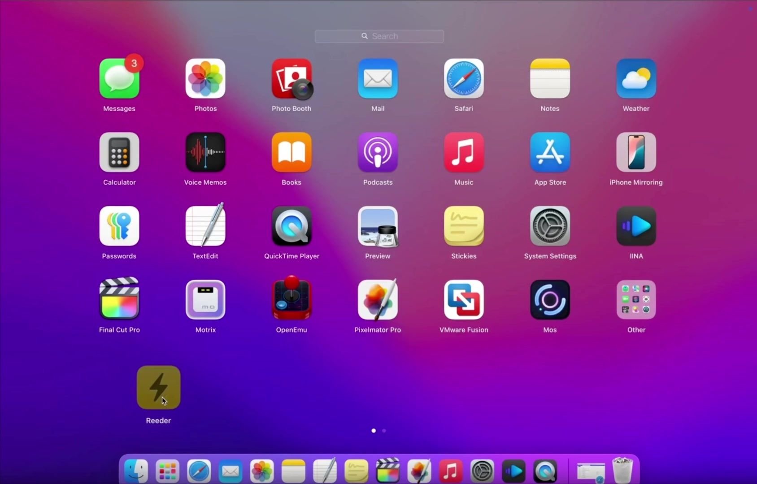This screenshot has height=484, width=757.
Task: Open Music in the Launchpad grid
Action: click(x=464, y=152)
